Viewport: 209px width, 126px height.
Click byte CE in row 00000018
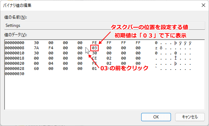tap(94, 58)
